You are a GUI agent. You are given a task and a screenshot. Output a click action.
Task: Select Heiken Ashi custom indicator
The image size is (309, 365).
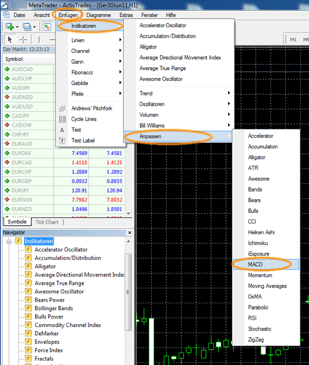tap(266, 232)
